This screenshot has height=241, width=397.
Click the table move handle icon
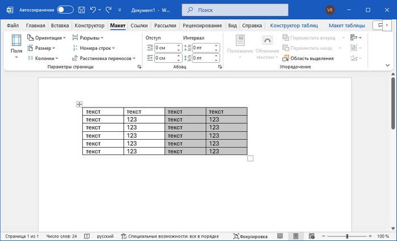point(79,104)
